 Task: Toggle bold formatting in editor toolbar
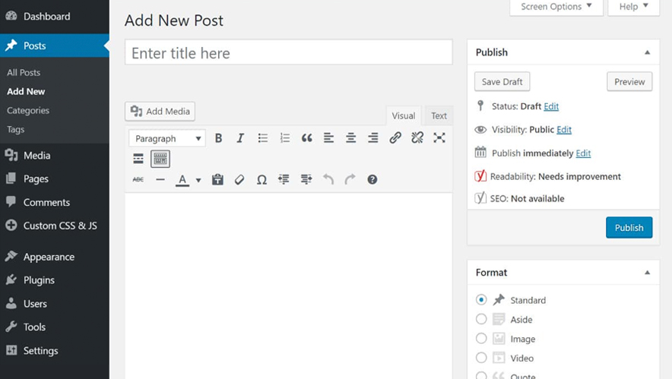click(218, 138)
